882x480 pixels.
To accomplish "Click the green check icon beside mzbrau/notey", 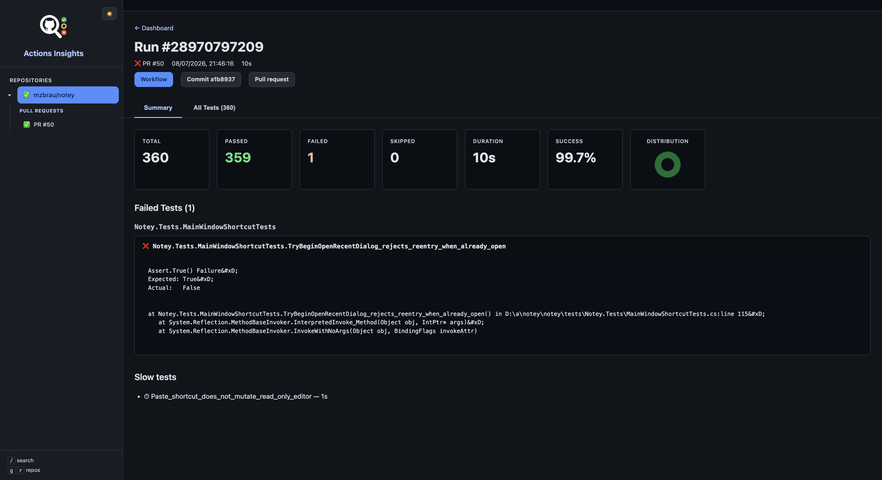I will pyautogui.click(x=26, y=95).
